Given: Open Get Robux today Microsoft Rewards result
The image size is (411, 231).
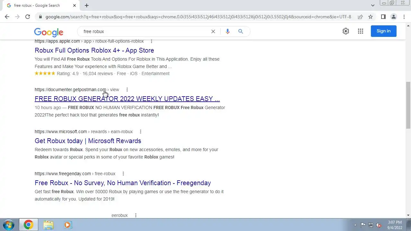Looking at the screenshot, I should click(x=88, y=141).
